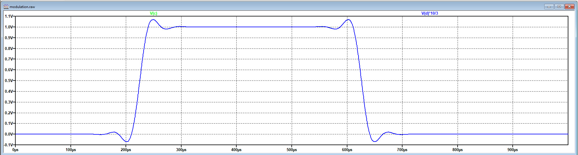Click the 900µs time axis label
Image resolution: width=578 pixels, height=155 pixels.
[x=513, y=150]
